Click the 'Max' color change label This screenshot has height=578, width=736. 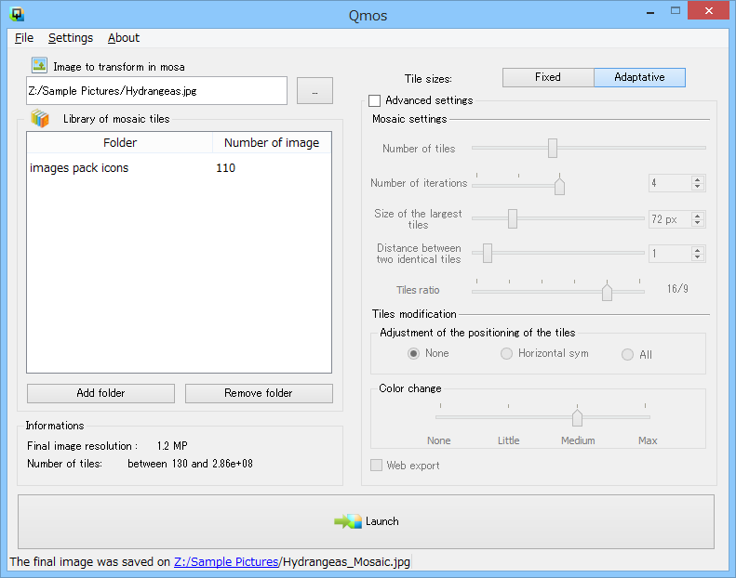[648, 440]
